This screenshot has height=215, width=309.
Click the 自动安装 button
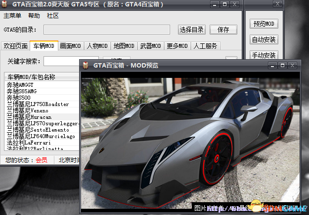pyautogui.click(x=264, y=39)
